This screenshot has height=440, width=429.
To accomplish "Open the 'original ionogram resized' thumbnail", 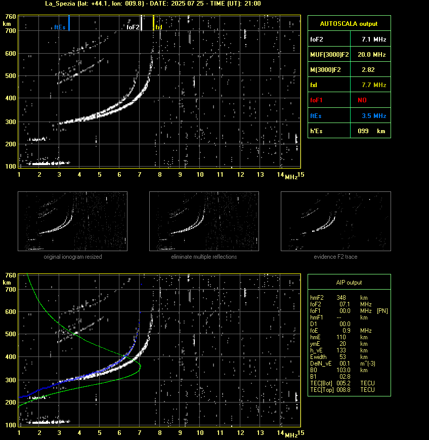I will coord(73,221).
